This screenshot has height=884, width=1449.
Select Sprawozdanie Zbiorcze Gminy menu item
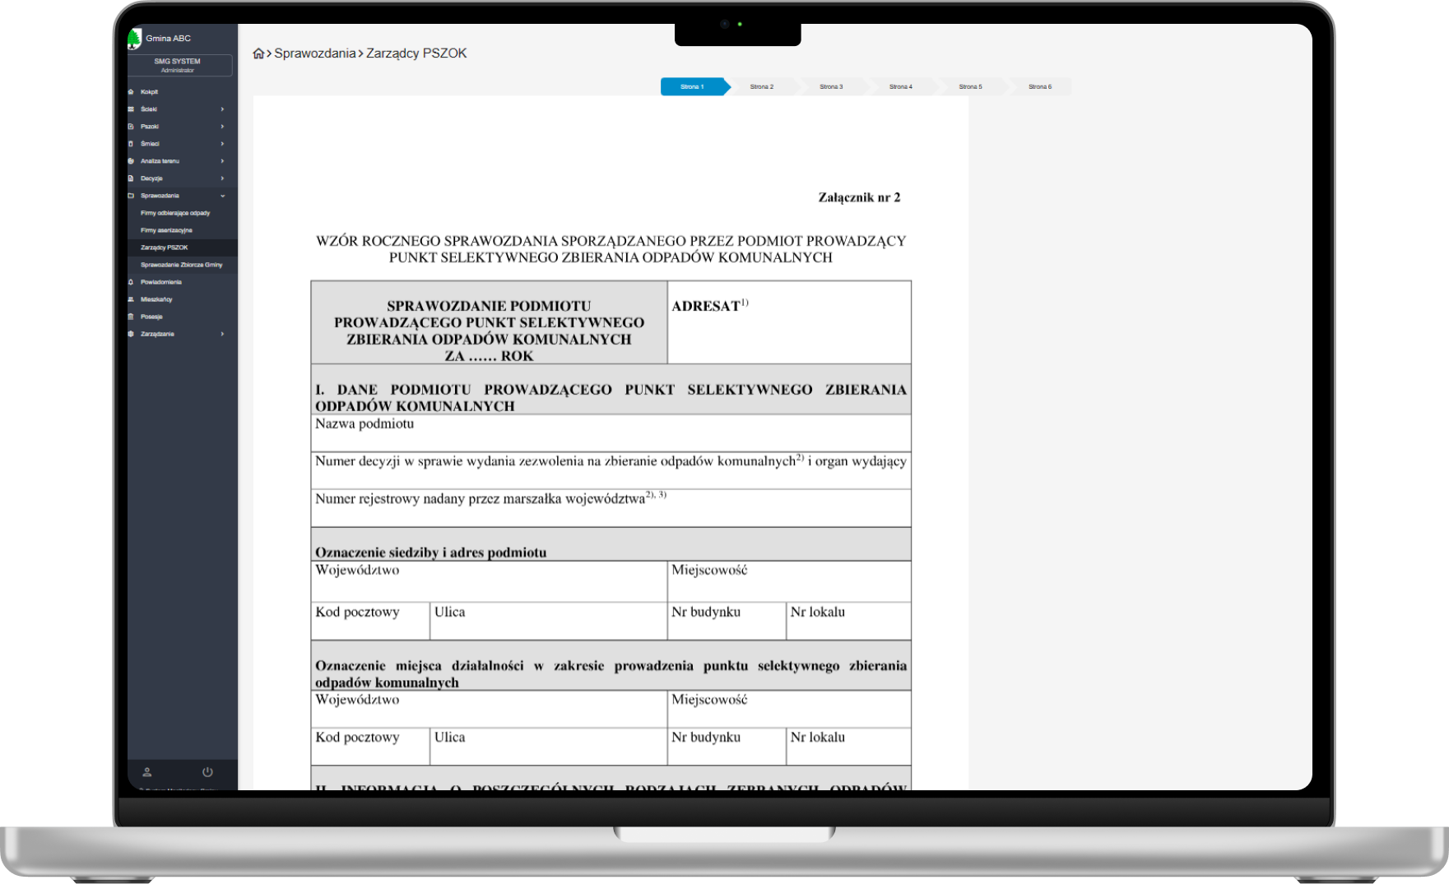(x=181, y=265)
